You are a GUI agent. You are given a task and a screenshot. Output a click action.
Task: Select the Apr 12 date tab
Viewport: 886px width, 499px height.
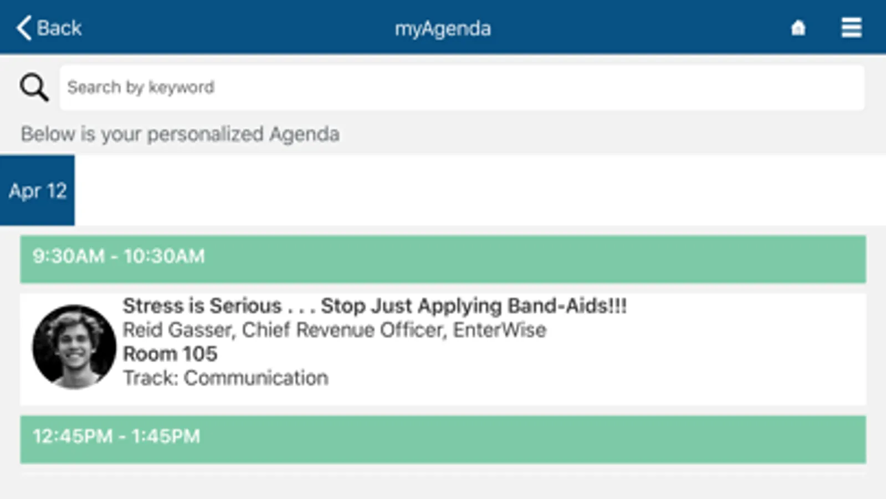point(37,190)
